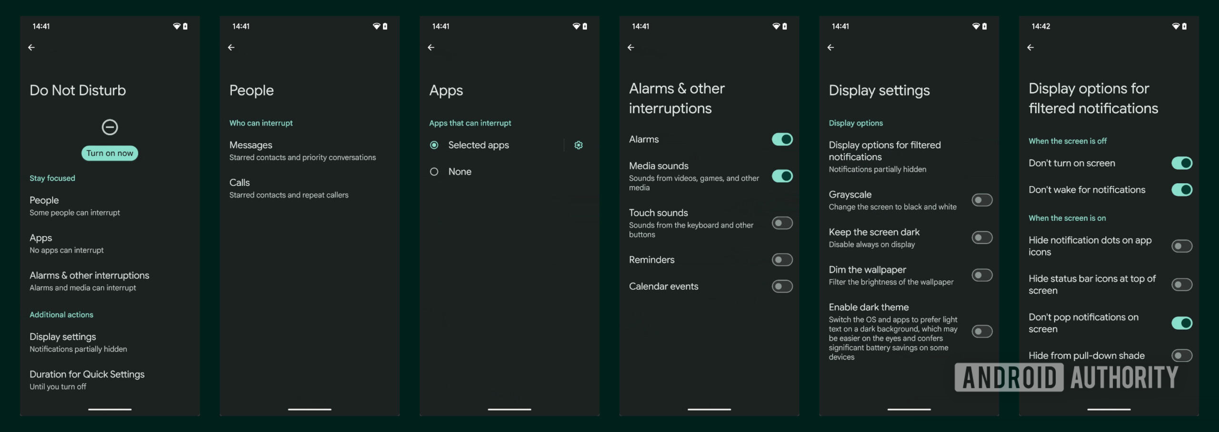The height and width of the screenshot is (432, 1219).
Task: Enable the Reminders toggle
Action: 781,260
